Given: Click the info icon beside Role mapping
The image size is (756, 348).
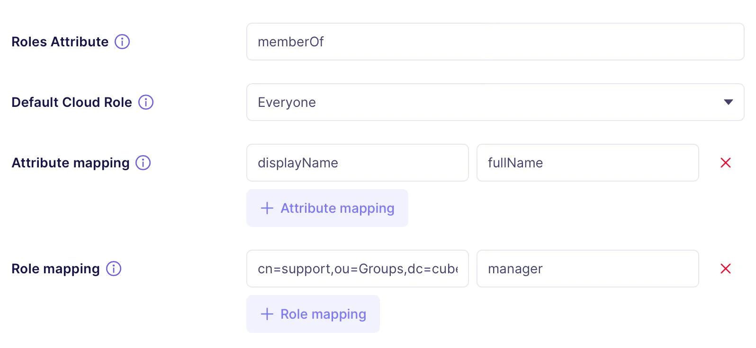Looking at the screenshot, I should pos(114,269).
